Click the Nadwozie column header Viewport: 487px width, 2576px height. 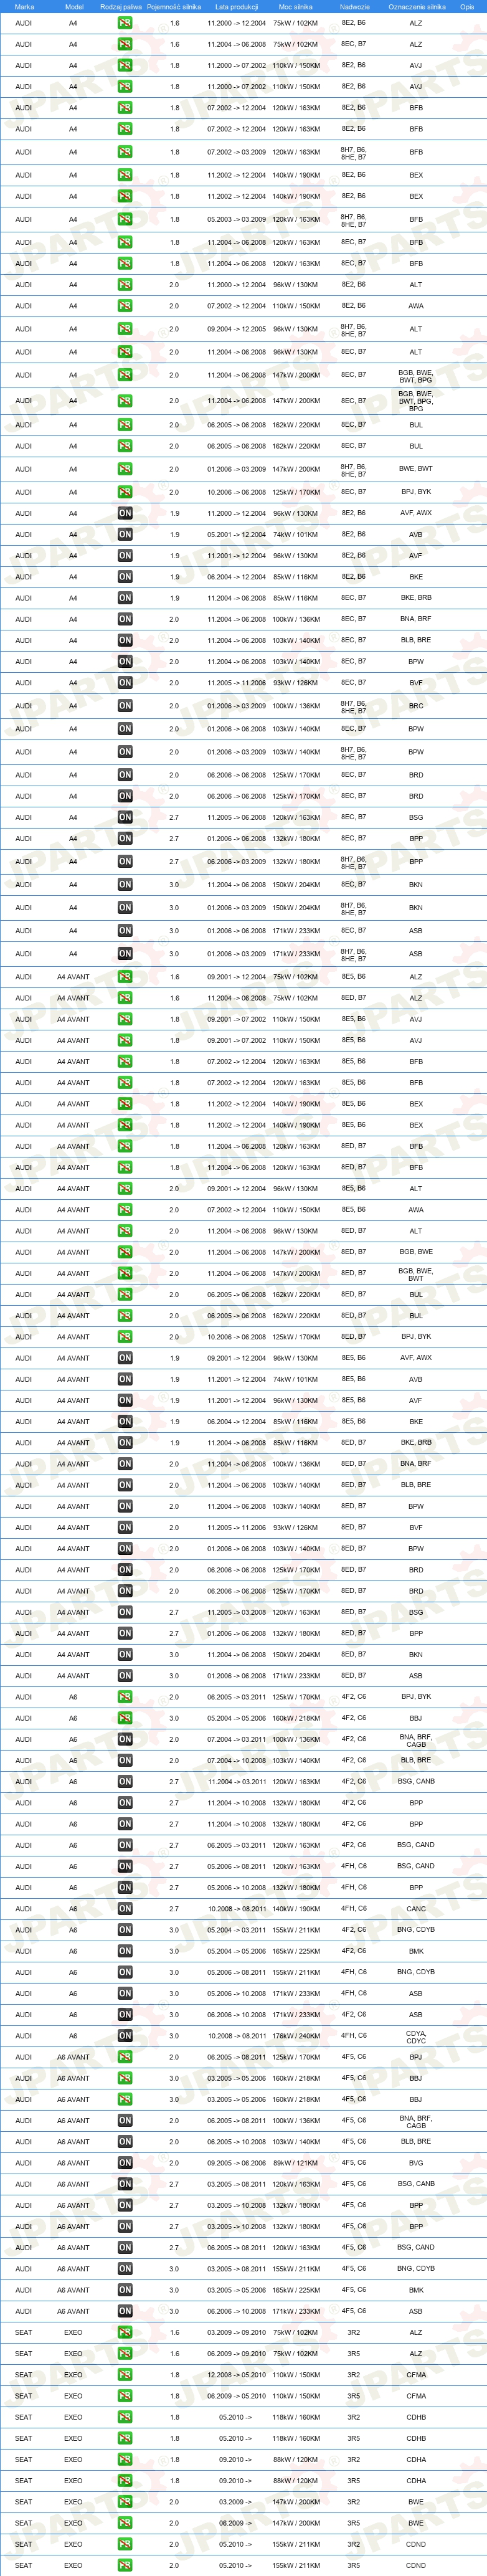click(x=354, y=6)
